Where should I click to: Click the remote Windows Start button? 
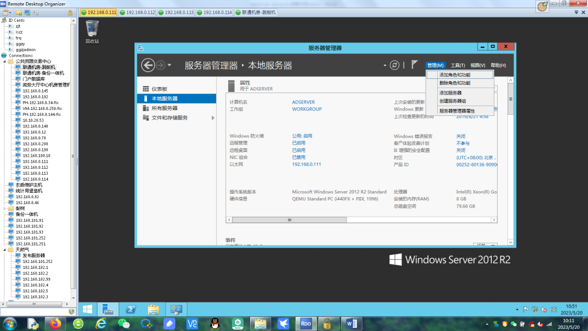[x=87, y=309]
